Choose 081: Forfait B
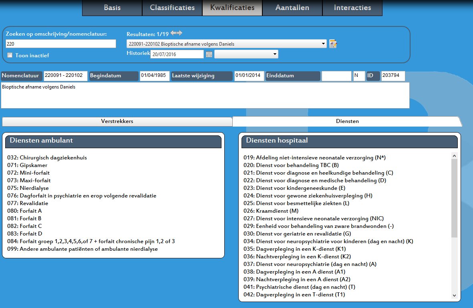 pos(24,218)
